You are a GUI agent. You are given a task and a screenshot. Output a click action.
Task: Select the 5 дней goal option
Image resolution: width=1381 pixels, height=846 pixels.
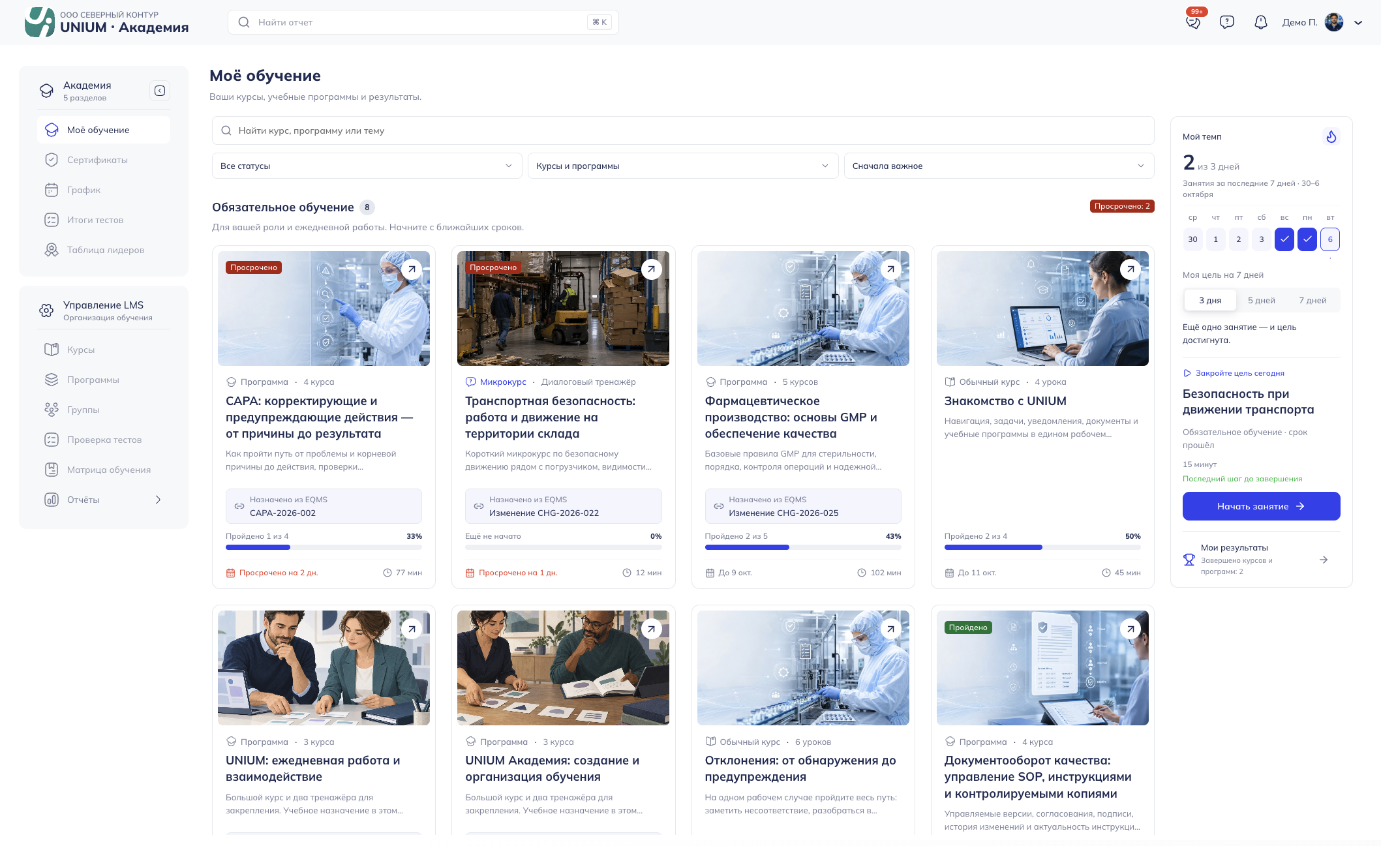[1262, 300]
